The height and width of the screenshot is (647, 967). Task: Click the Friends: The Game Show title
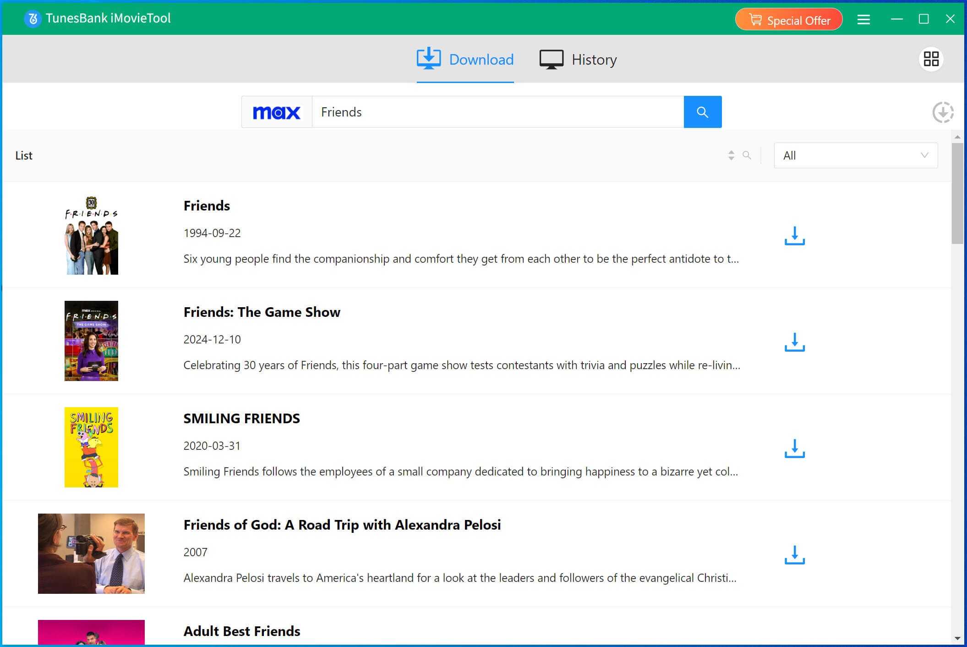coord(262,312)
